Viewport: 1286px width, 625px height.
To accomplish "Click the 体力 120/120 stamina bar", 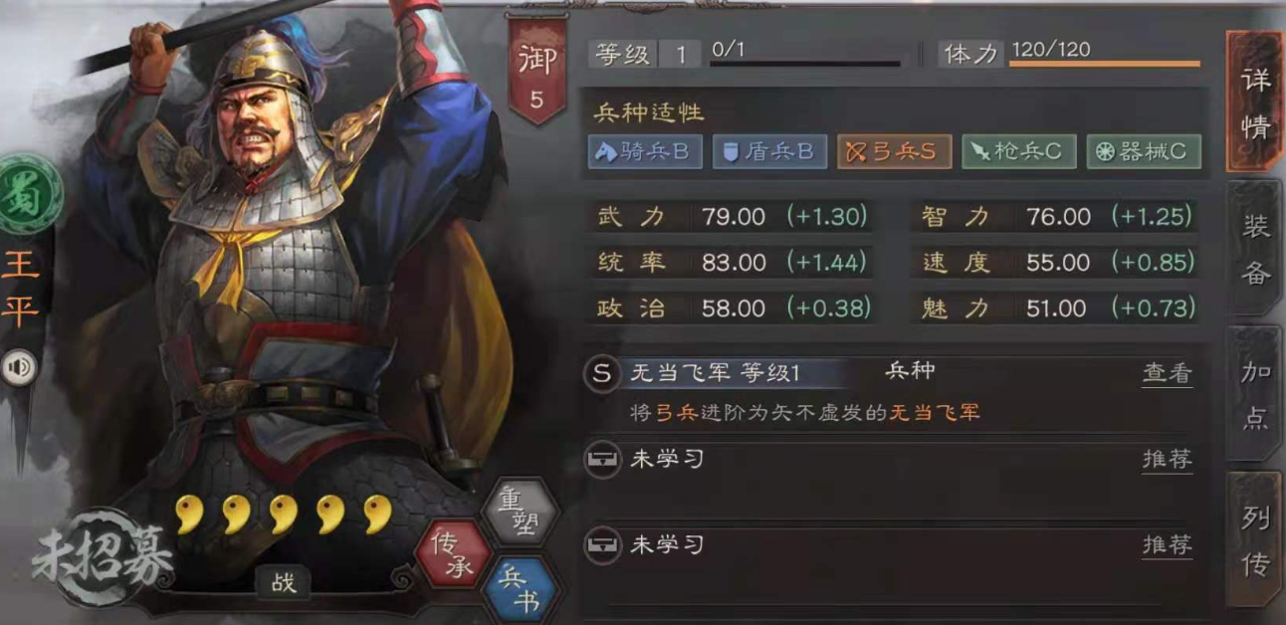I will click(x=1068, y=54).
